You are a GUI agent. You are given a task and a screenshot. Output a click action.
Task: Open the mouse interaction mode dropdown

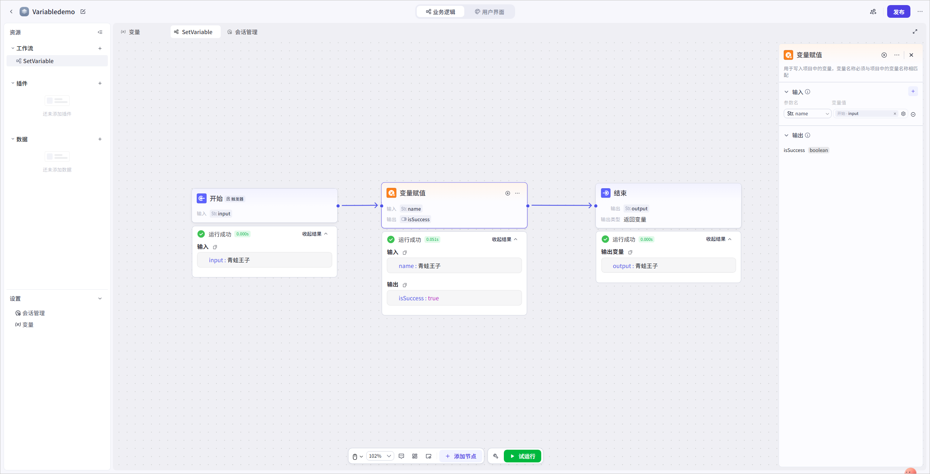tap(358, 456)
